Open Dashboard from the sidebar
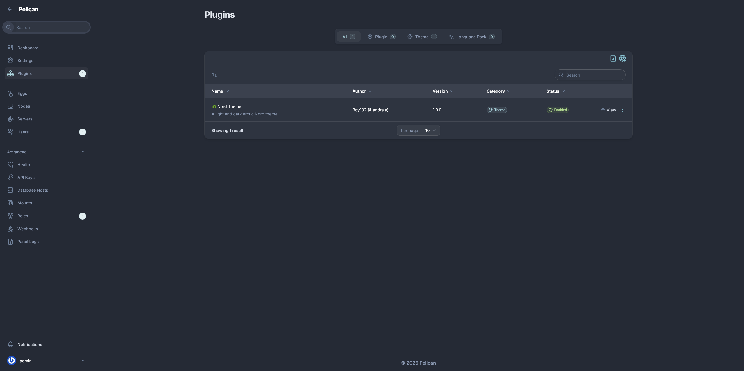Image resolution: width=744 pixels, height=371 pixels. pos(46,48)
